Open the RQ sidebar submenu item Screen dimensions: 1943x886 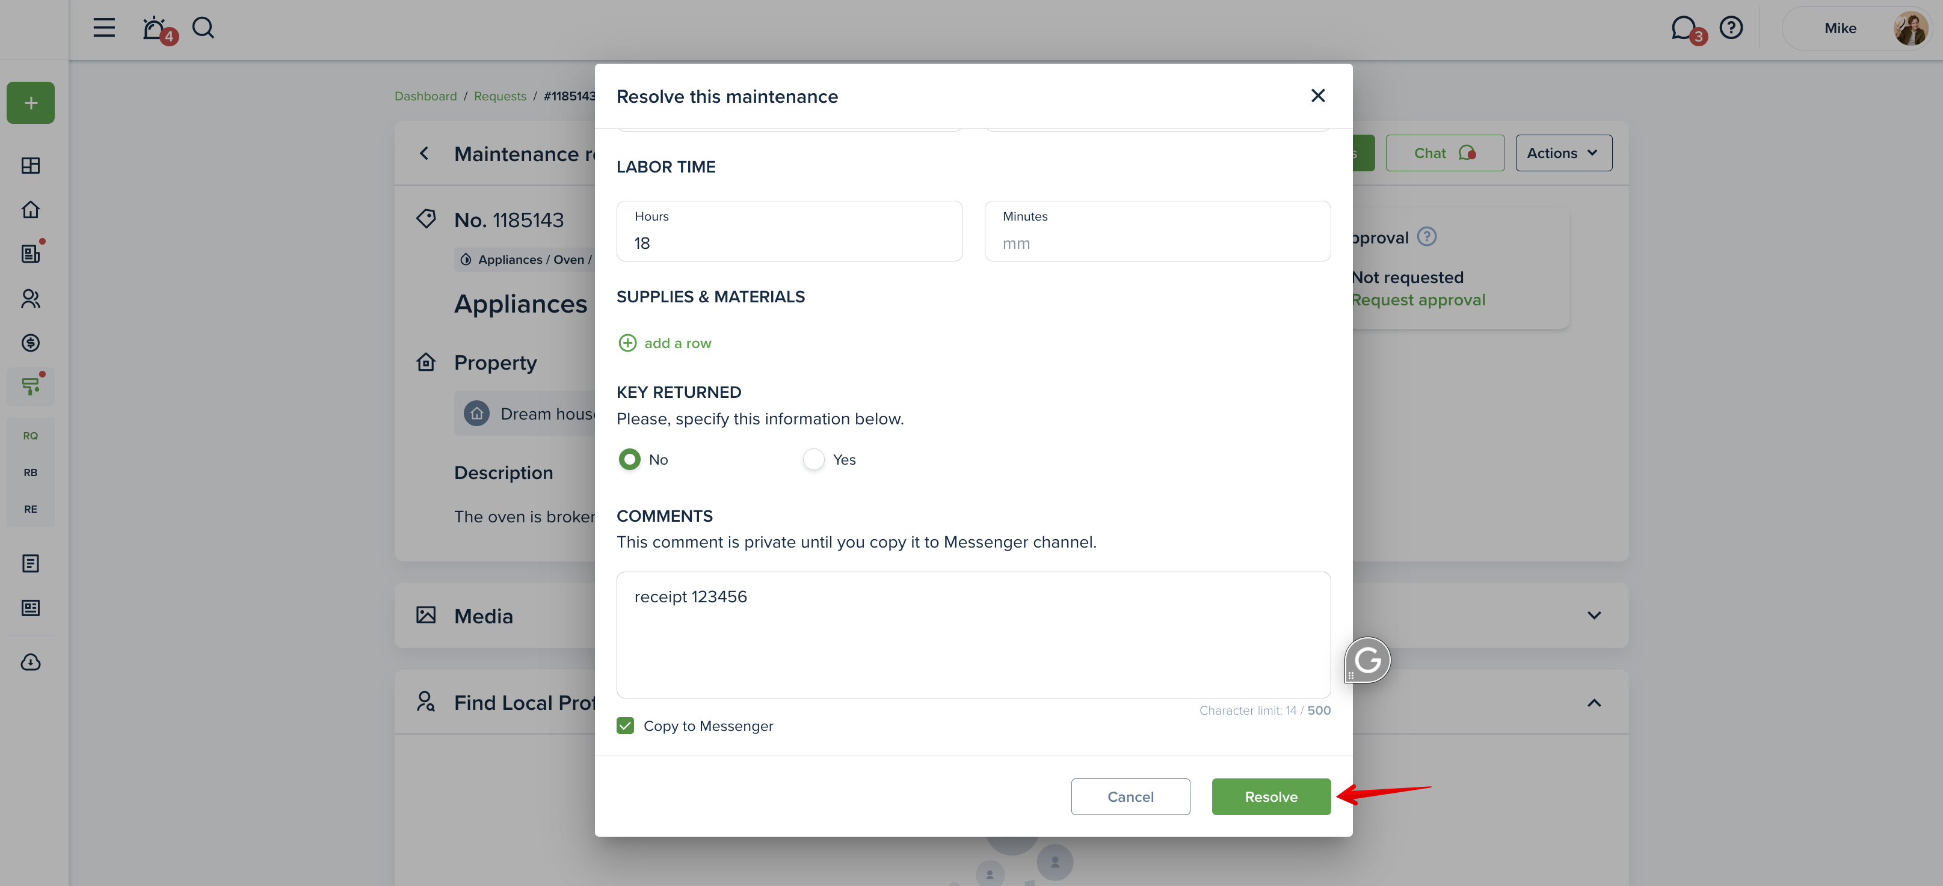pos(31,435)
